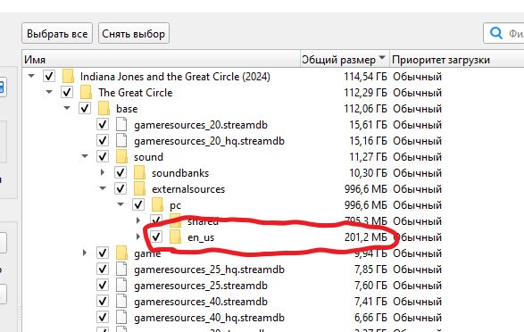
Task: Toggle the 'sound' folder checkbox
Action: tap(103, 156)
